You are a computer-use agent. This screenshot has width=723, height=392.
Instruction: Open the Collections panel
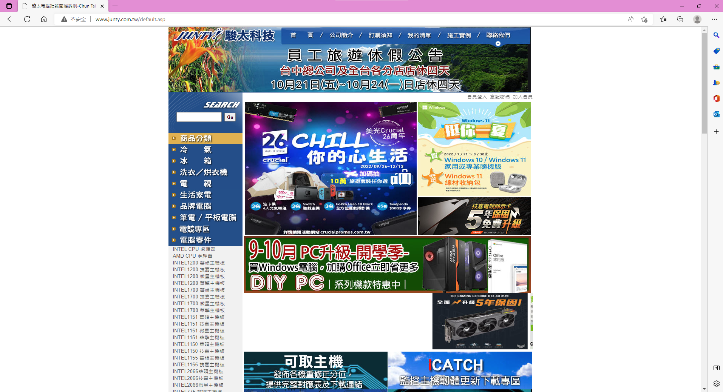[680, 19]
